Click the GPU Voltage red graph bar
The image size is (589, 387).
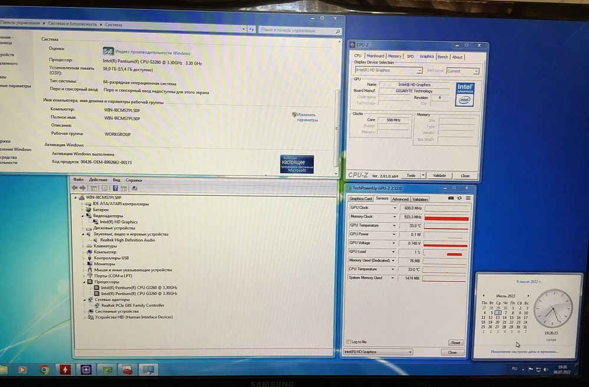pyautogui.click(x=445, y=245)
